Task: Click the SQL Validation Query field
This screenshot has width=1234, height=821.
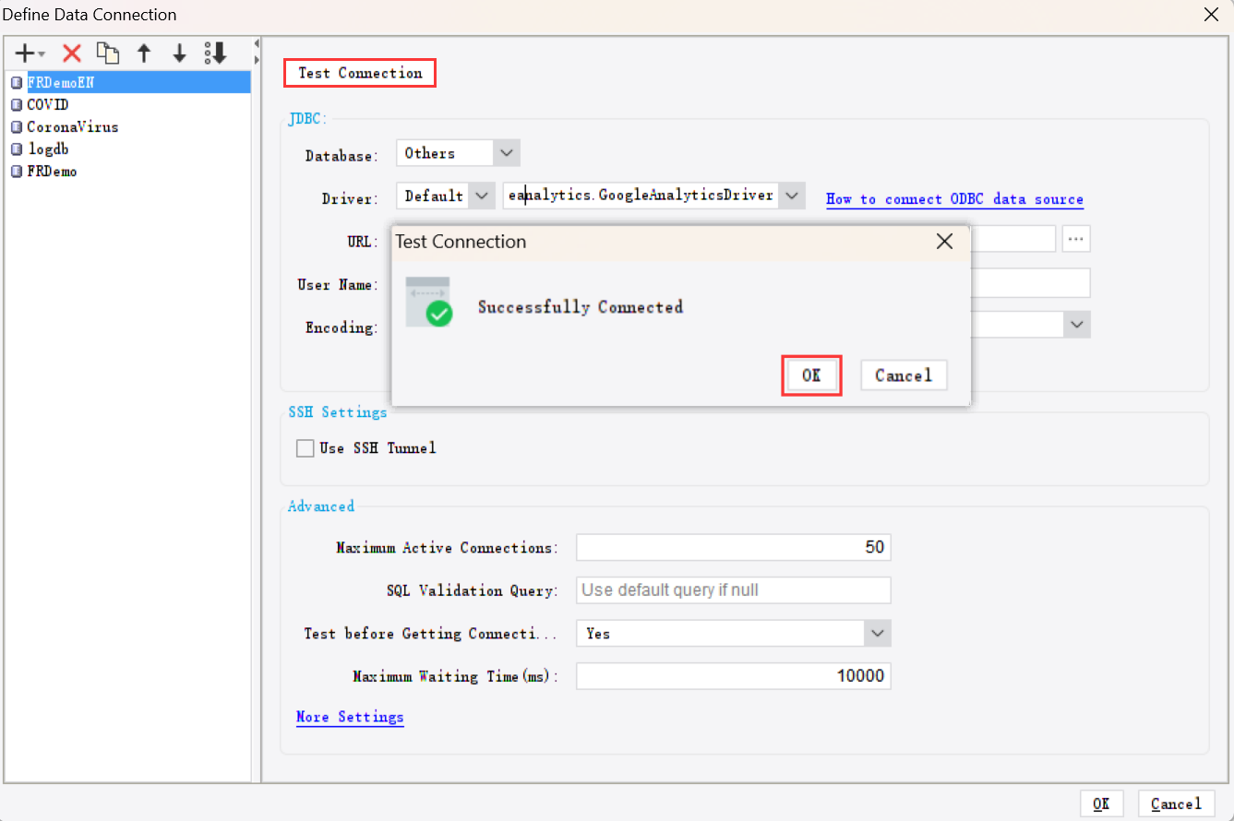Action: coord(733,589)
